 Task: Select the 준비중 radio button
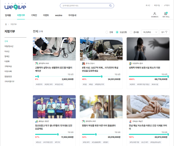[x=131, y=32]
